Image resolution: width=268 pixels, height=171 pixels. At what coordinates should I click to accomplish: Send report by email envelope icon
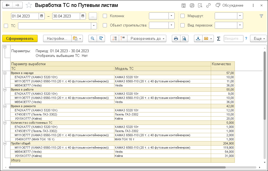pos(206,38)
